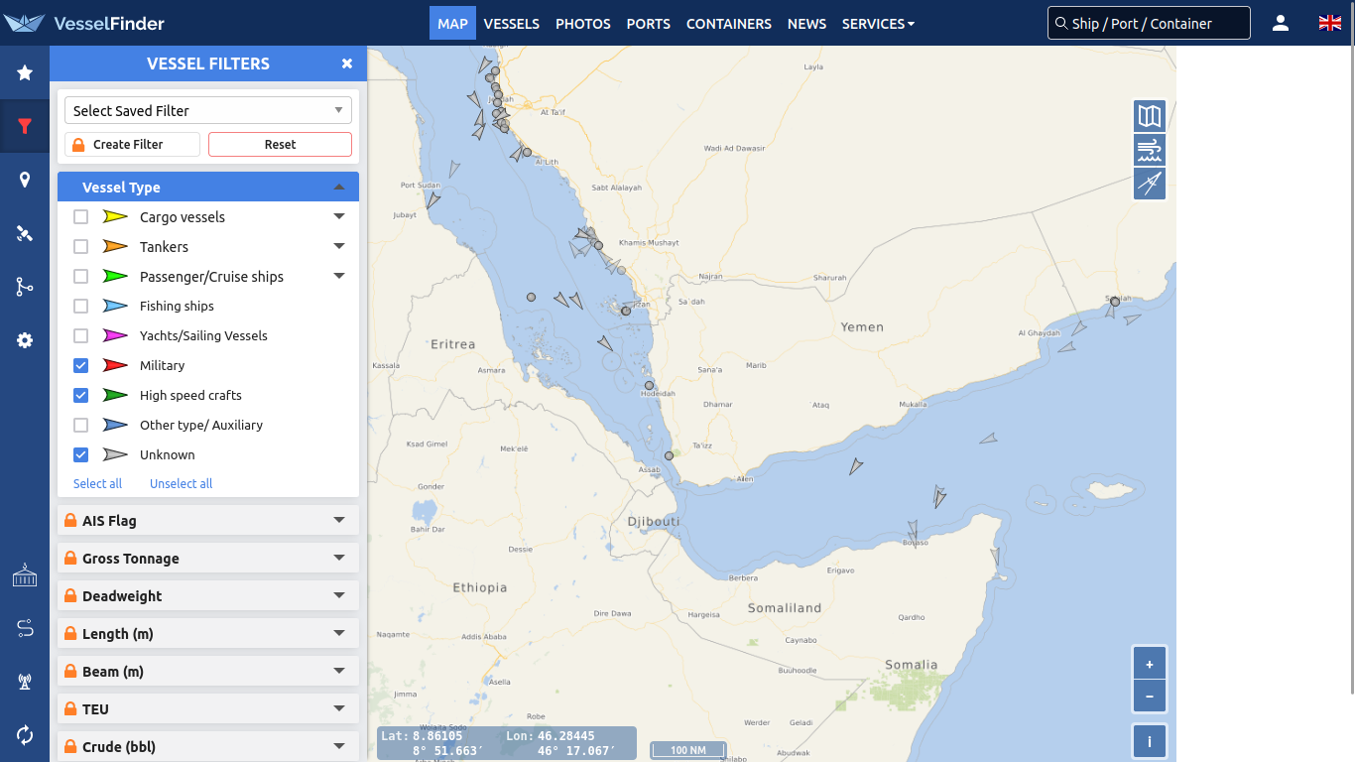
Task: Uncheck the High speed crafts checkbox
Action: pyautogui.click(x=81, y=395)
